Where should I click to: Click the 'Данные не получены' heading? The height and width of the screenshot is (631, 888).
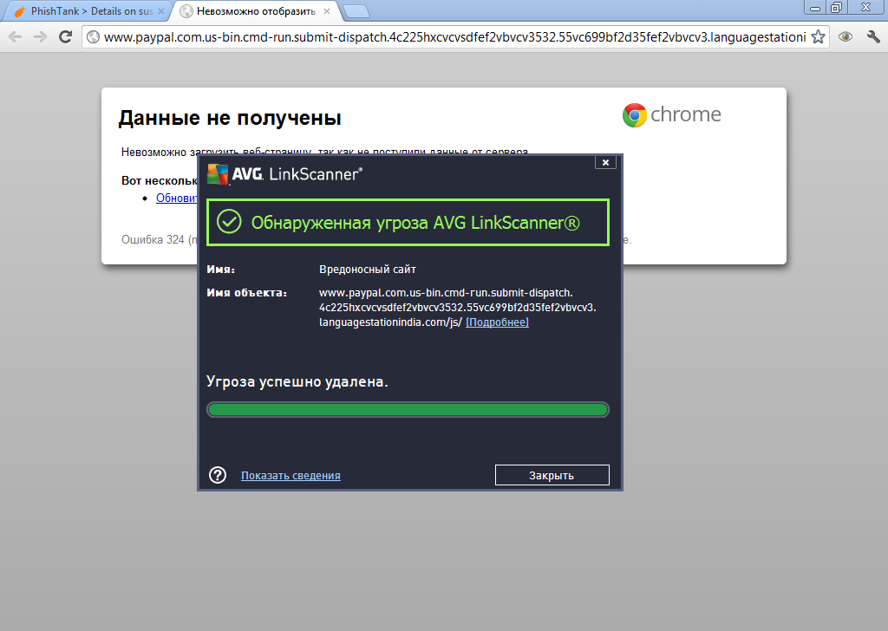pyautogui.click(x=230, y=118)
